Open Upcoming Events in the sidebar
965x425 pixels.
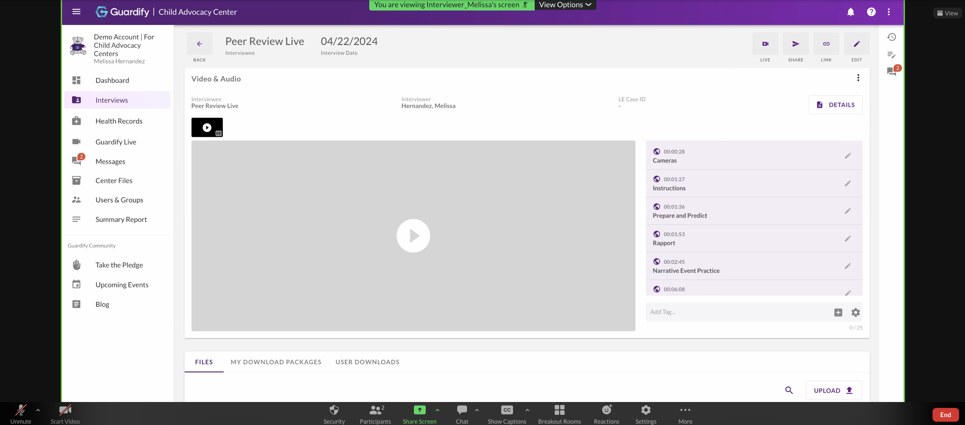[122, 284]
